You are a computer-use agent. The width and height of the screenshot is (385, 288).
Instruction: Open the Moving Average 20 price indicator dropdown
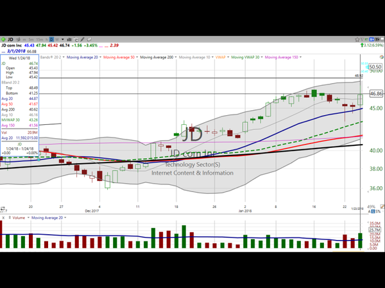pos(101,58)
